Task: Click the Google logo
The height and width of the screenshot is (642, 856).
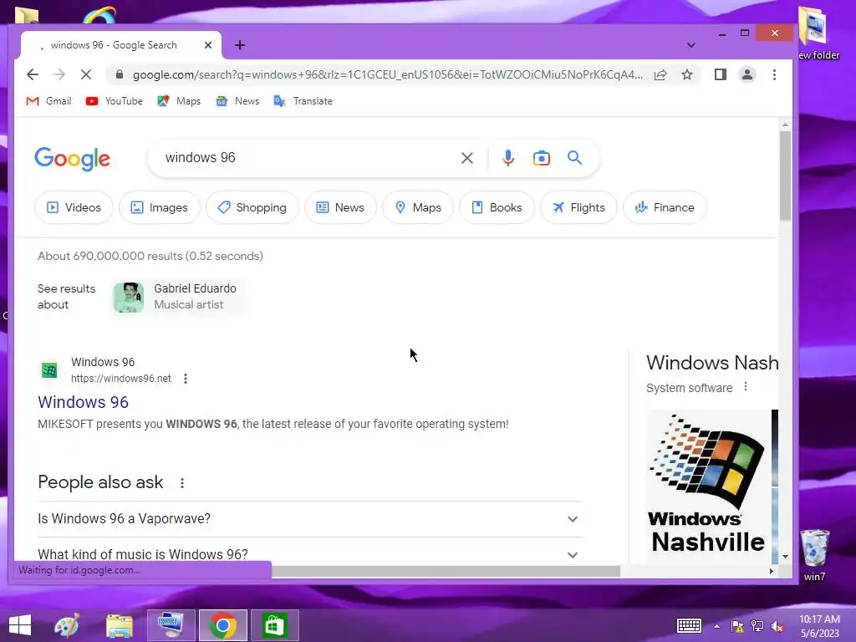Action: coord(72,159)
